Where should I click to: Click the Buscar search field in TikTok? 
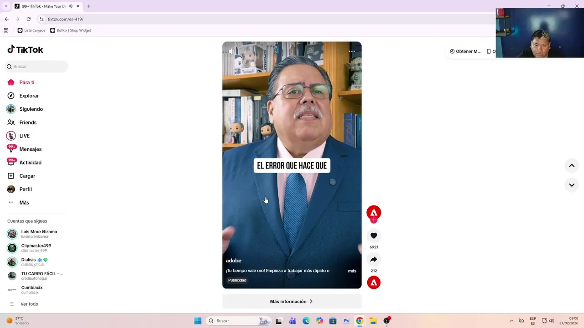(37, 67)
